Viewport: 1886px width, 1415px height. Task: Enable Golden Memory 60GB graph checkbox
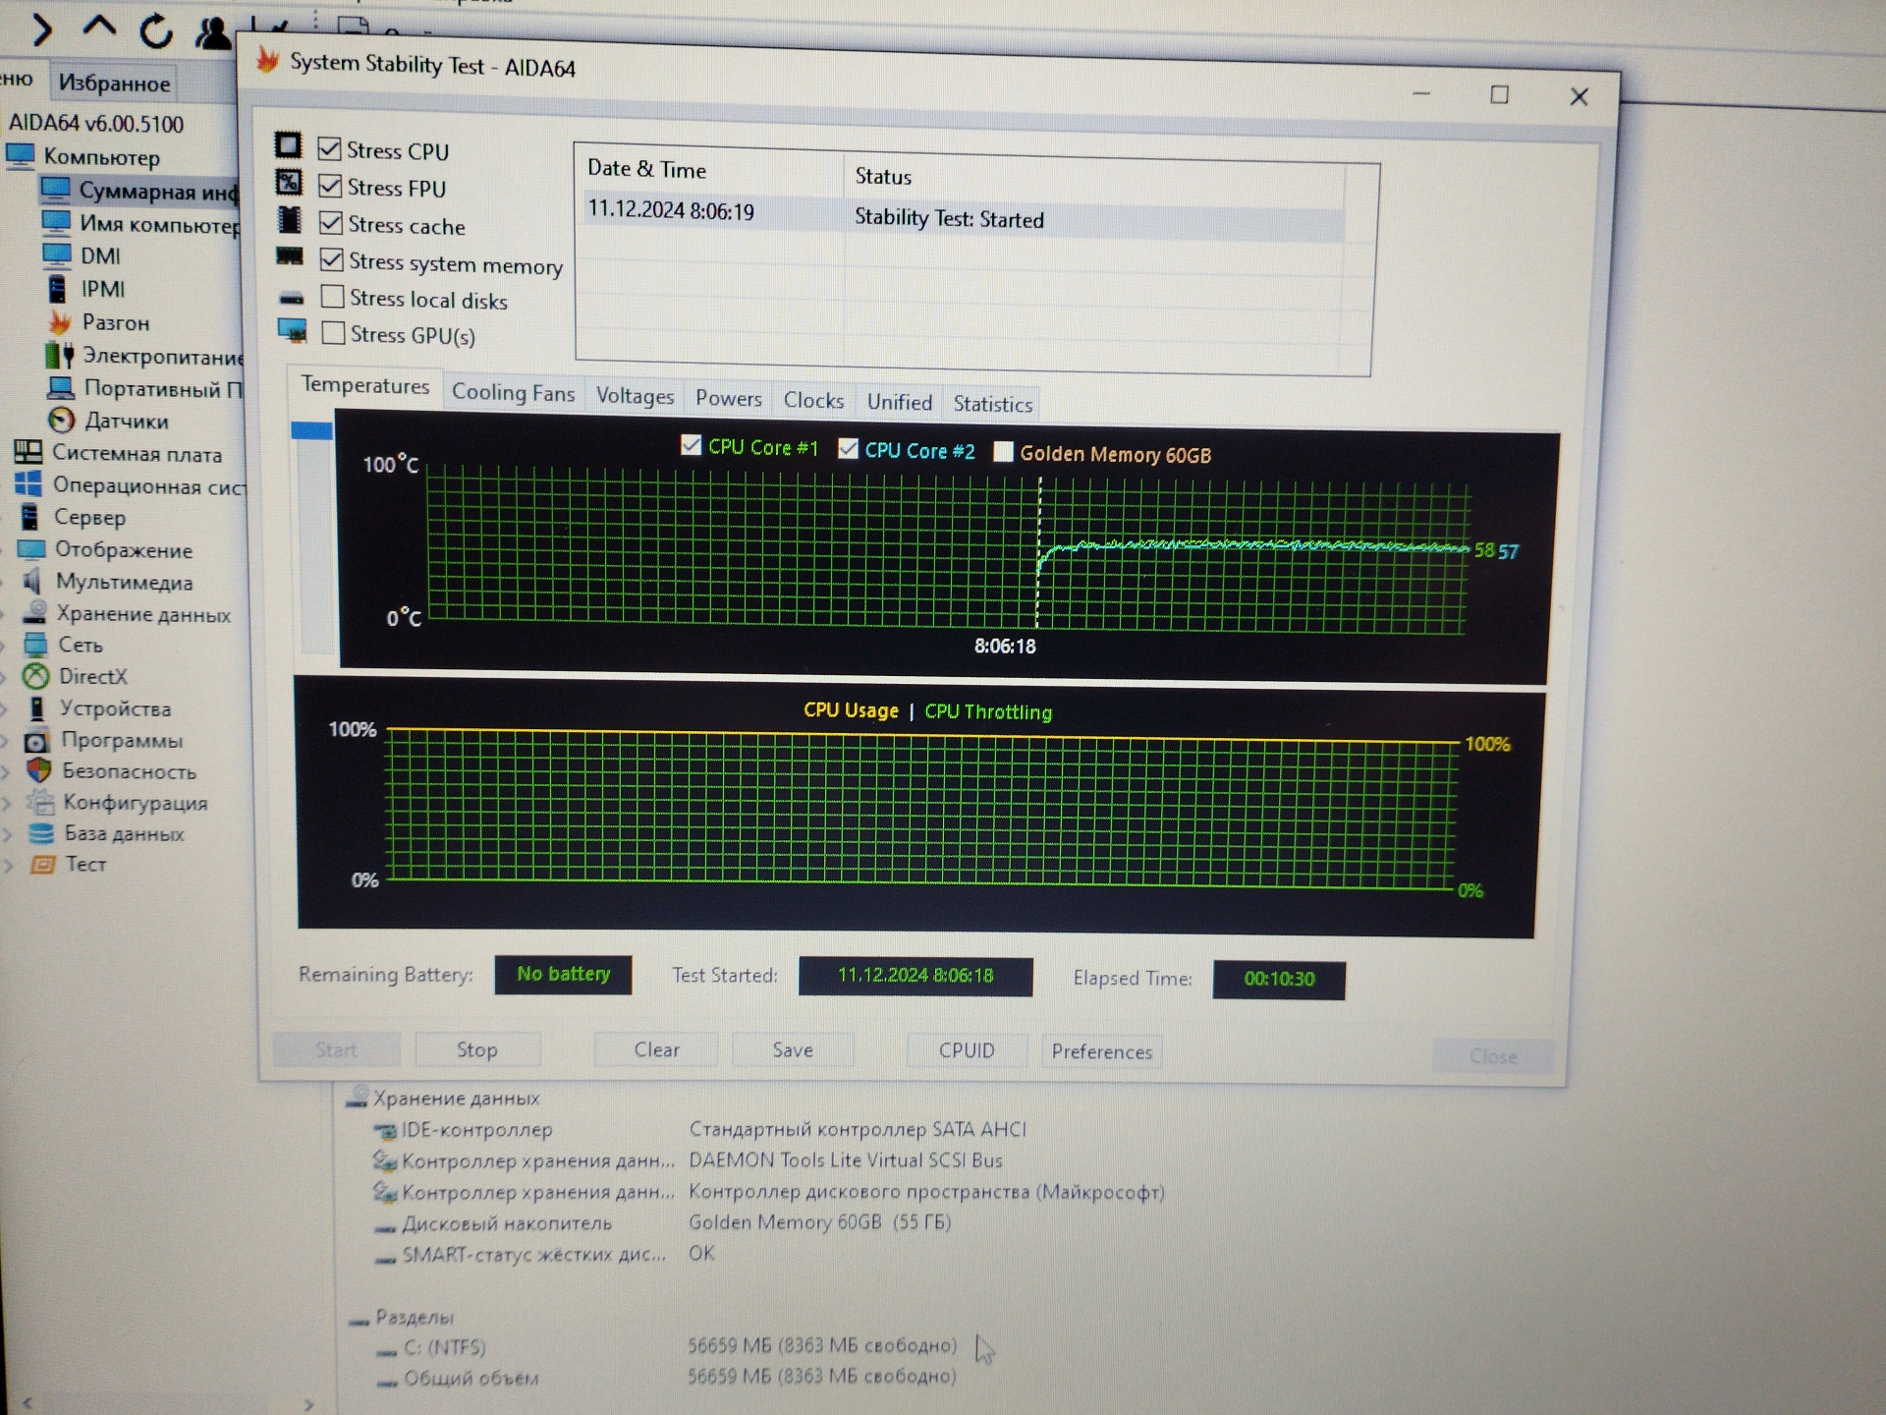[1003, 451]
